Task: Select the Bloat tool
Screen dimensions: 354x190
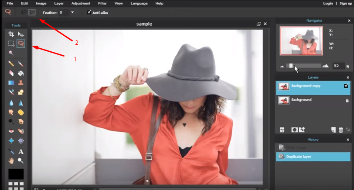Action: pos(11,141)
